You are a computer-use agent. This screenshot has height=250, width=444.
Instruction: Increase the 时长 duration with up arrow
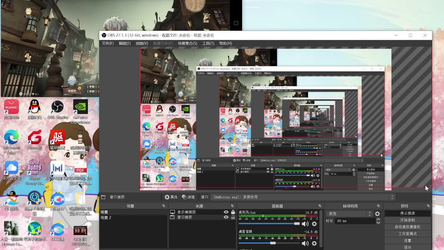[x=378, y=219]
